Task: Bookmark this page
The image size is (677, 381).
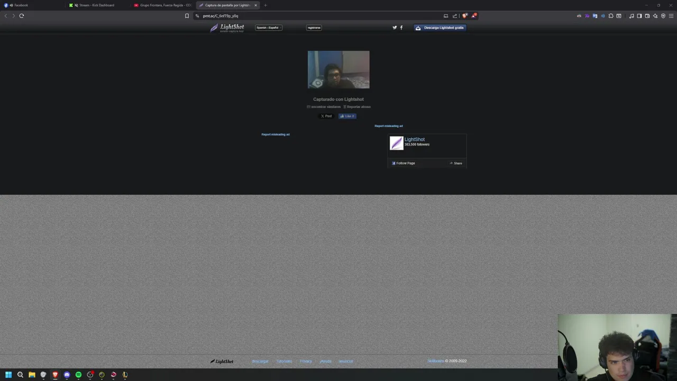Action: (x=187, y=16)
